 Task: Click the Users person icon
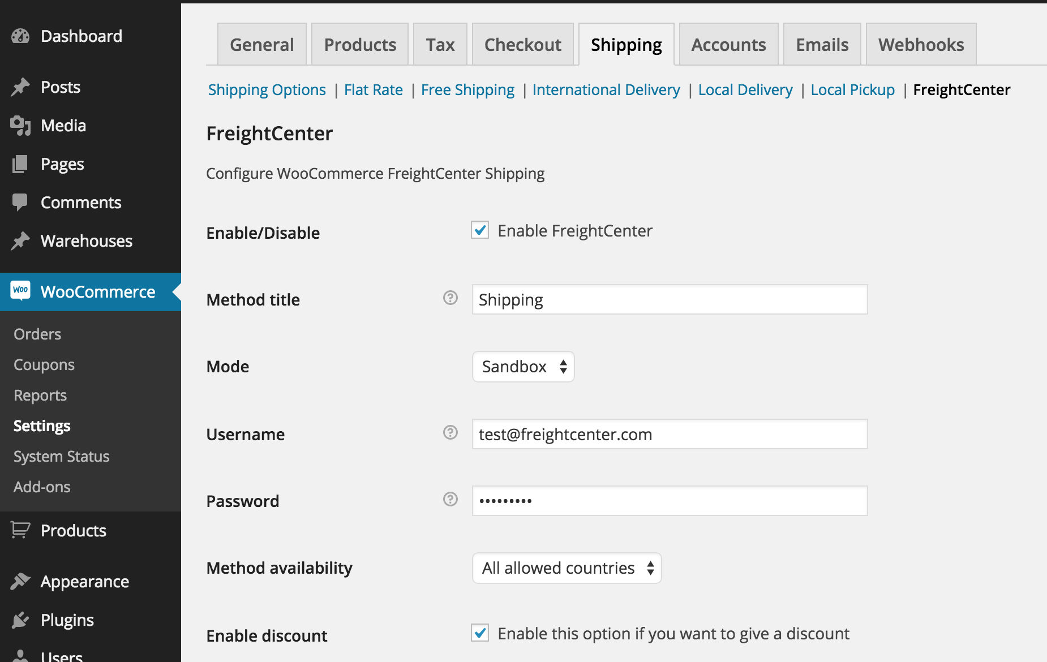pyautogui.click(x=20, y=656)
